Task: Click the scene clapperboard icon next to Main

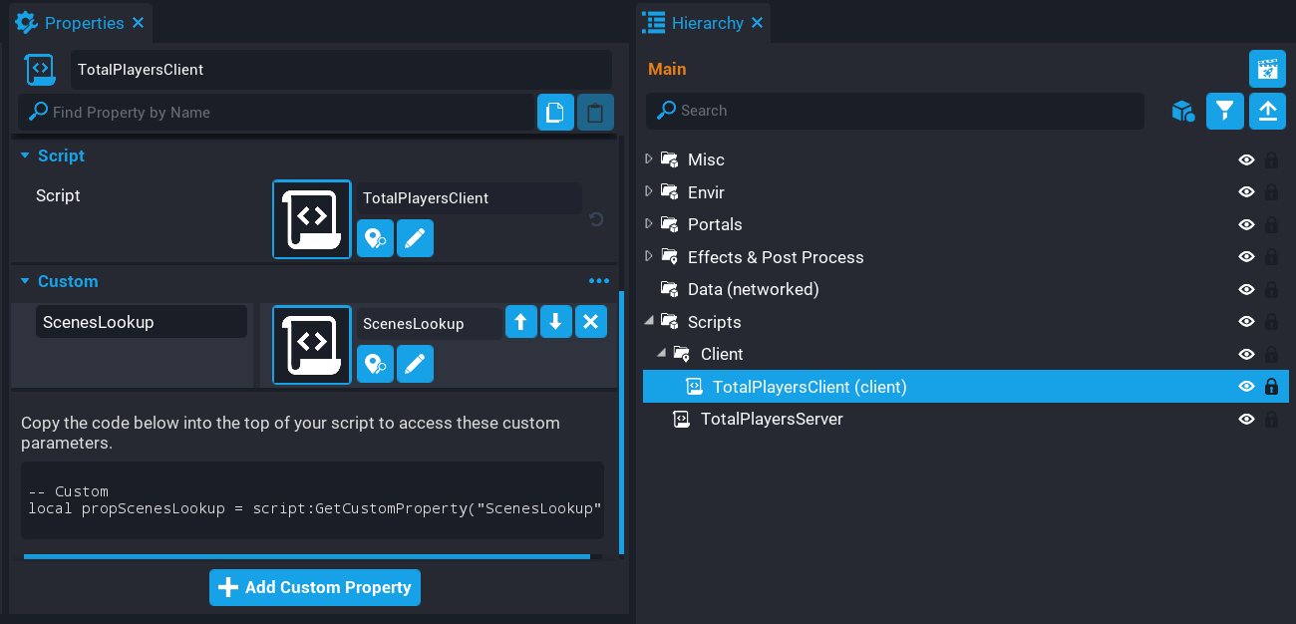Action: [x=1267, y=69]
